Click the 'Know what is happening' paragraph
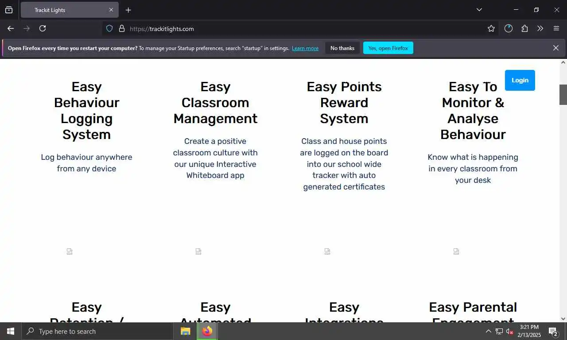Viewport: 567px width, 340px height. 473,169
